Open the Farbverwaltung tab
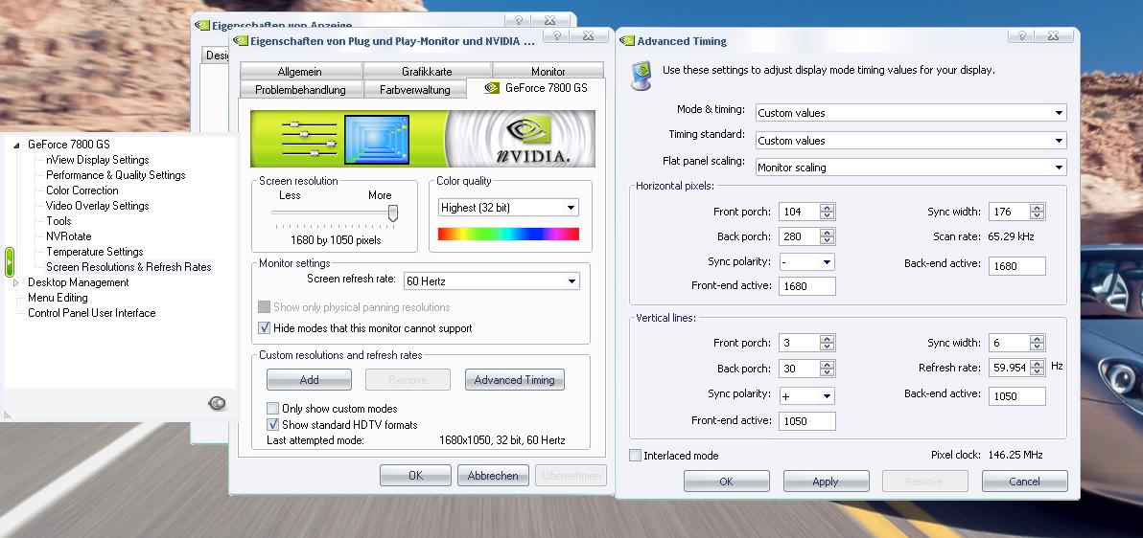 [x=414, y=90]
